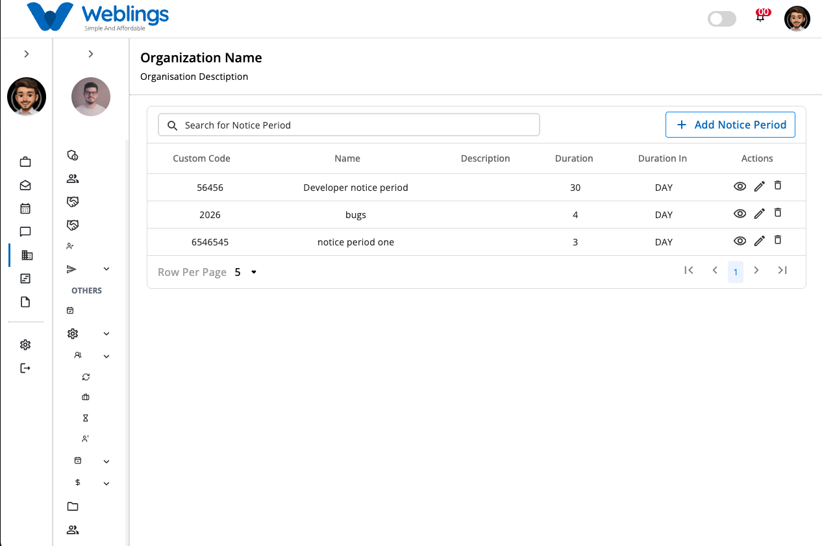Expand the two-person users submenu chevron
The width and height of the screenshot is (822, 546).
pos(106,356)
